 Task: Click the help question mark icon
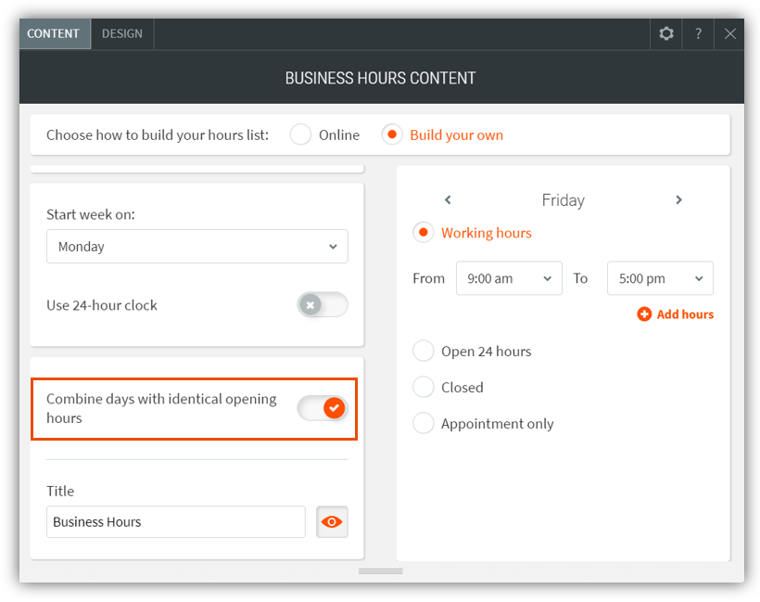698,33
